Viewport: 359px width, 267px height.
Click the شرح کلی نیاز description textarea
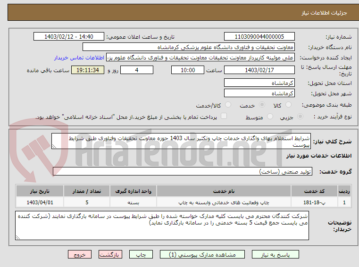coord(181,142)
